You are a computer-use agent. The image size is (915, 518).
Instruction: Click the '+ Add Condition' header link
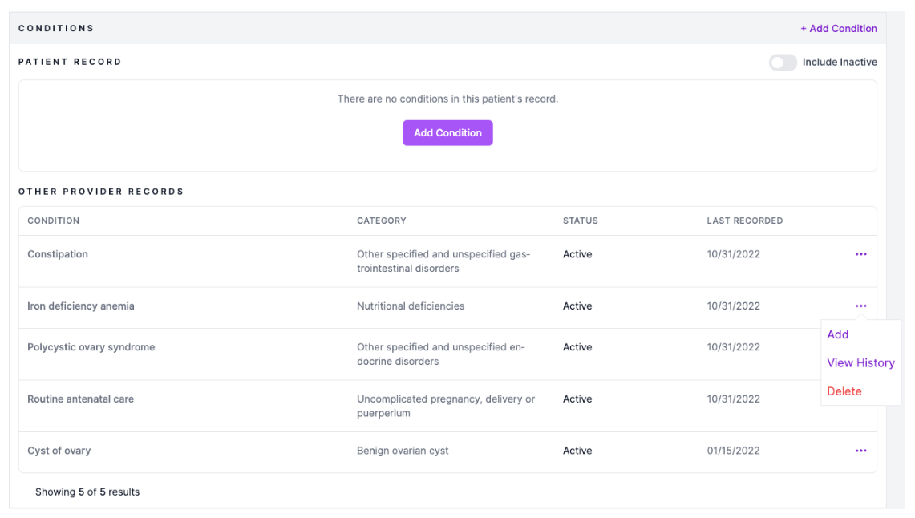pos(838,29)
